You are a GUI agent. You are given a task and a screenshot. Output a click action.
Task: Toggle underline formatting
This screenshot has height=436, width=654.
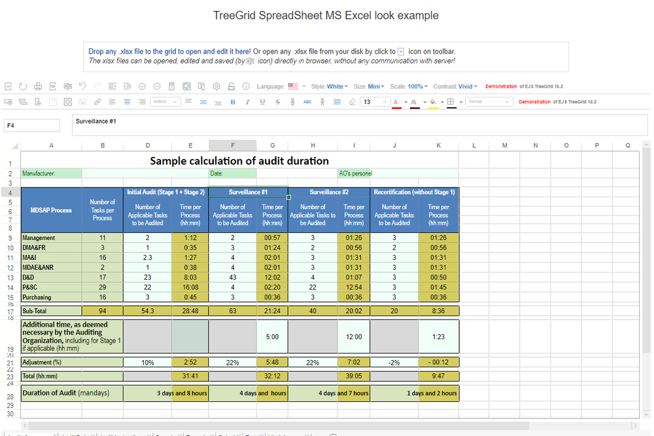[x=262, y=102]
